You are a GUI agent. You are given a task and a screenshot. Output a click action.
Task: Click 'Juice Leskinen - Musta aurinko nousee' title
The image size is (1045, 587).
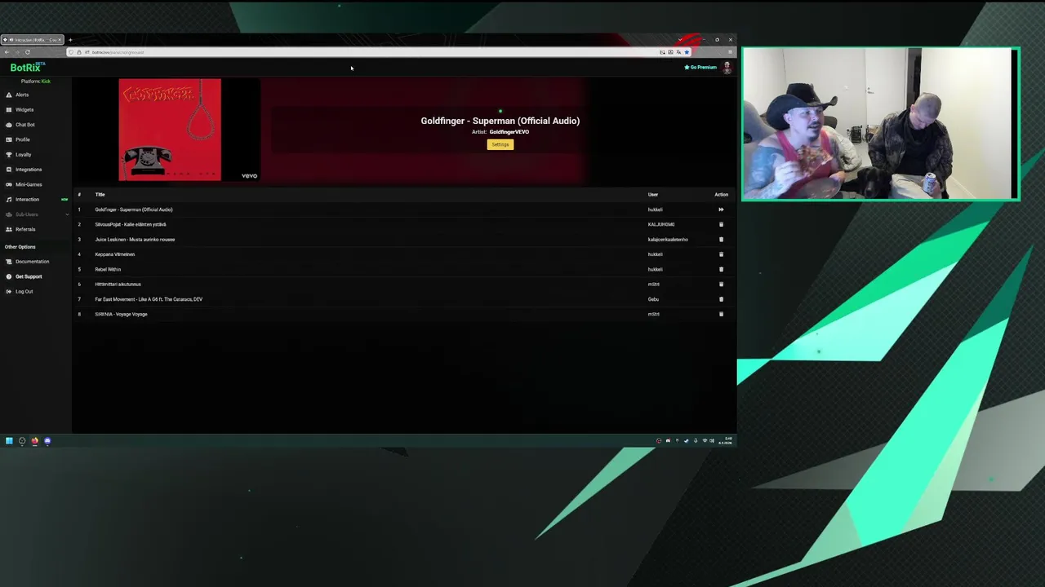[x=135, y=240]
